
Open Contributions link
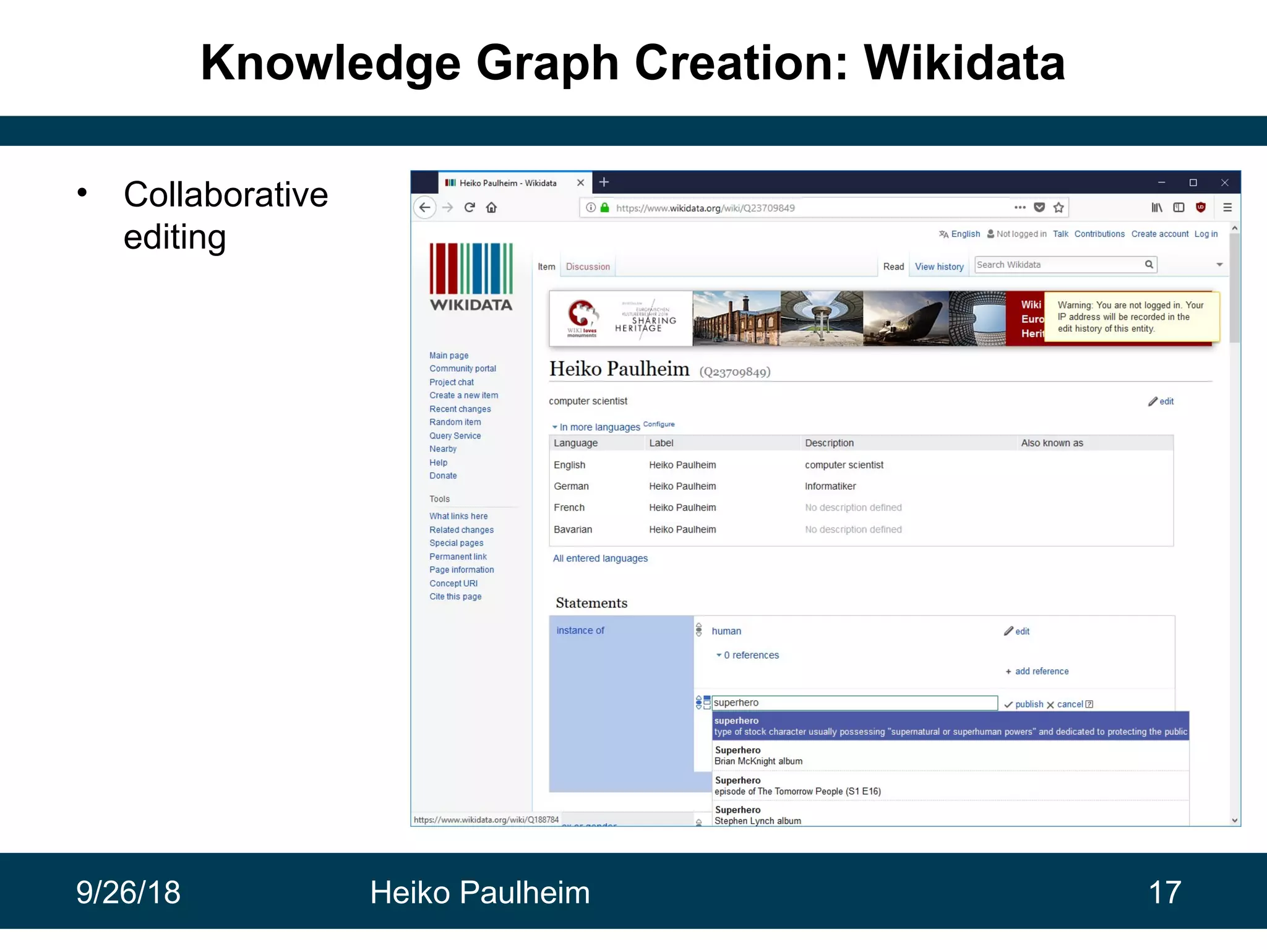pos(1099,234)
